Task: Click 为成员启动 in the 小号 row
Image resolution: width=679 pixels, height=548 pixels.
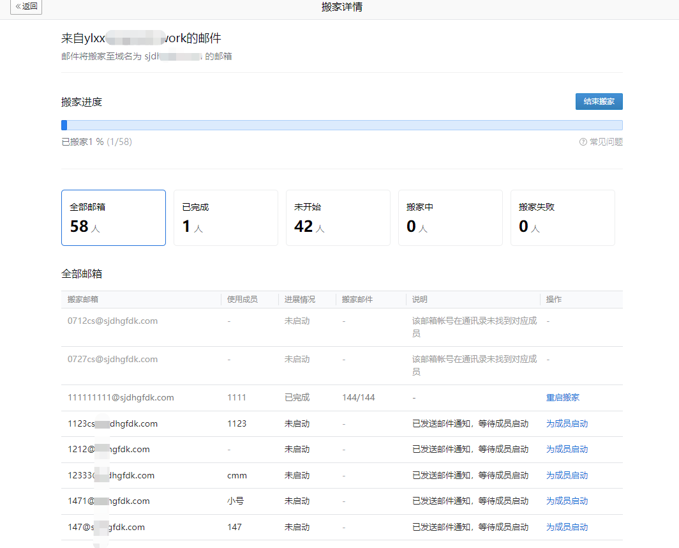Action: point(567,501)
